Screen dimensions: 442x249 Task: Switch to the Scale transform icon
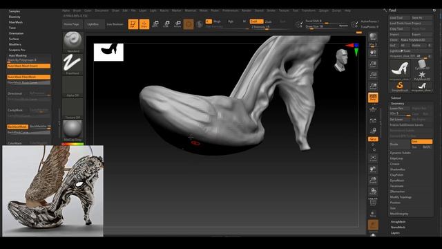tap(166, 24)
